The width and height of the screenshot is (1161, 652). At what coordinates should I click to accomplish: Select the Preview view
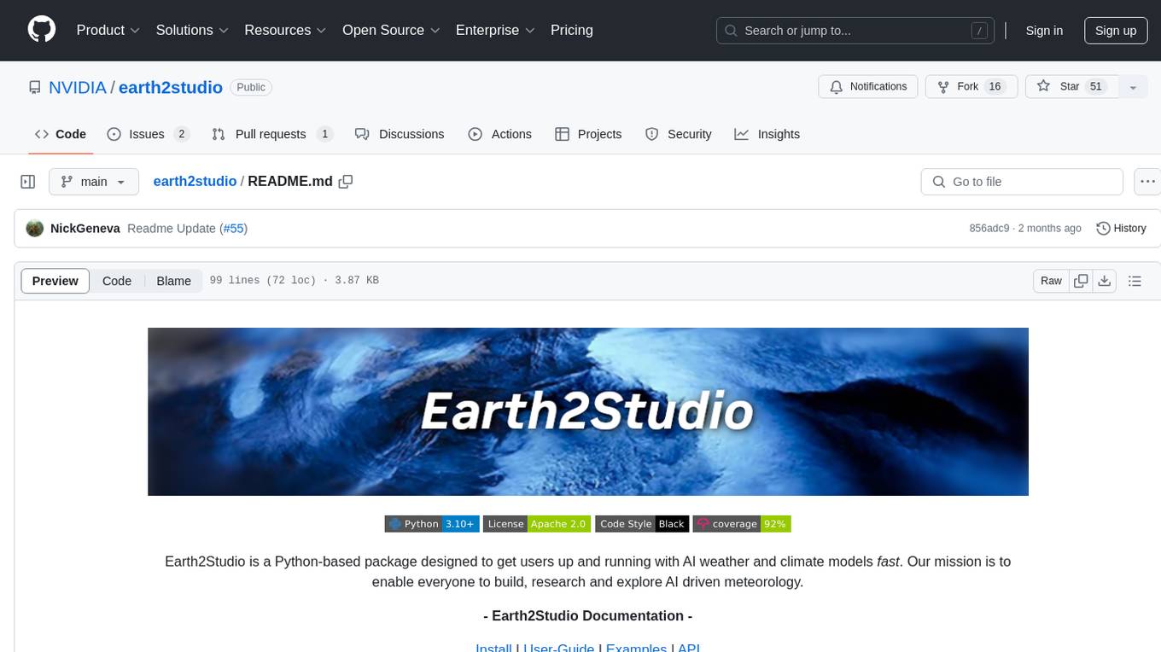click(x=55, y=281)
